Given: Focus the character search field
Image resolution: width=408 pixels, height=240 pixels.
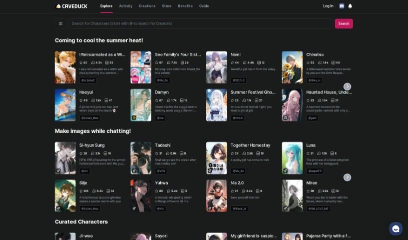Looking at the screenshot, I should coord(200,23).
